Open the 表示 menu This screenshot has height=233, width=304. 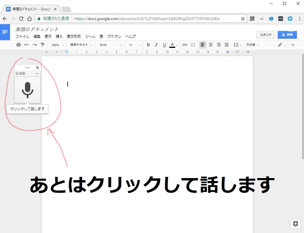point(48,36)
